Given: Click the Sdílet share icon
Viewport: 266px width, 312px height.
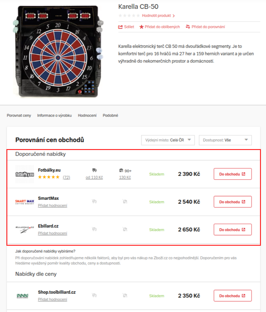Looking at the screenshot, I should coord(121,27).
